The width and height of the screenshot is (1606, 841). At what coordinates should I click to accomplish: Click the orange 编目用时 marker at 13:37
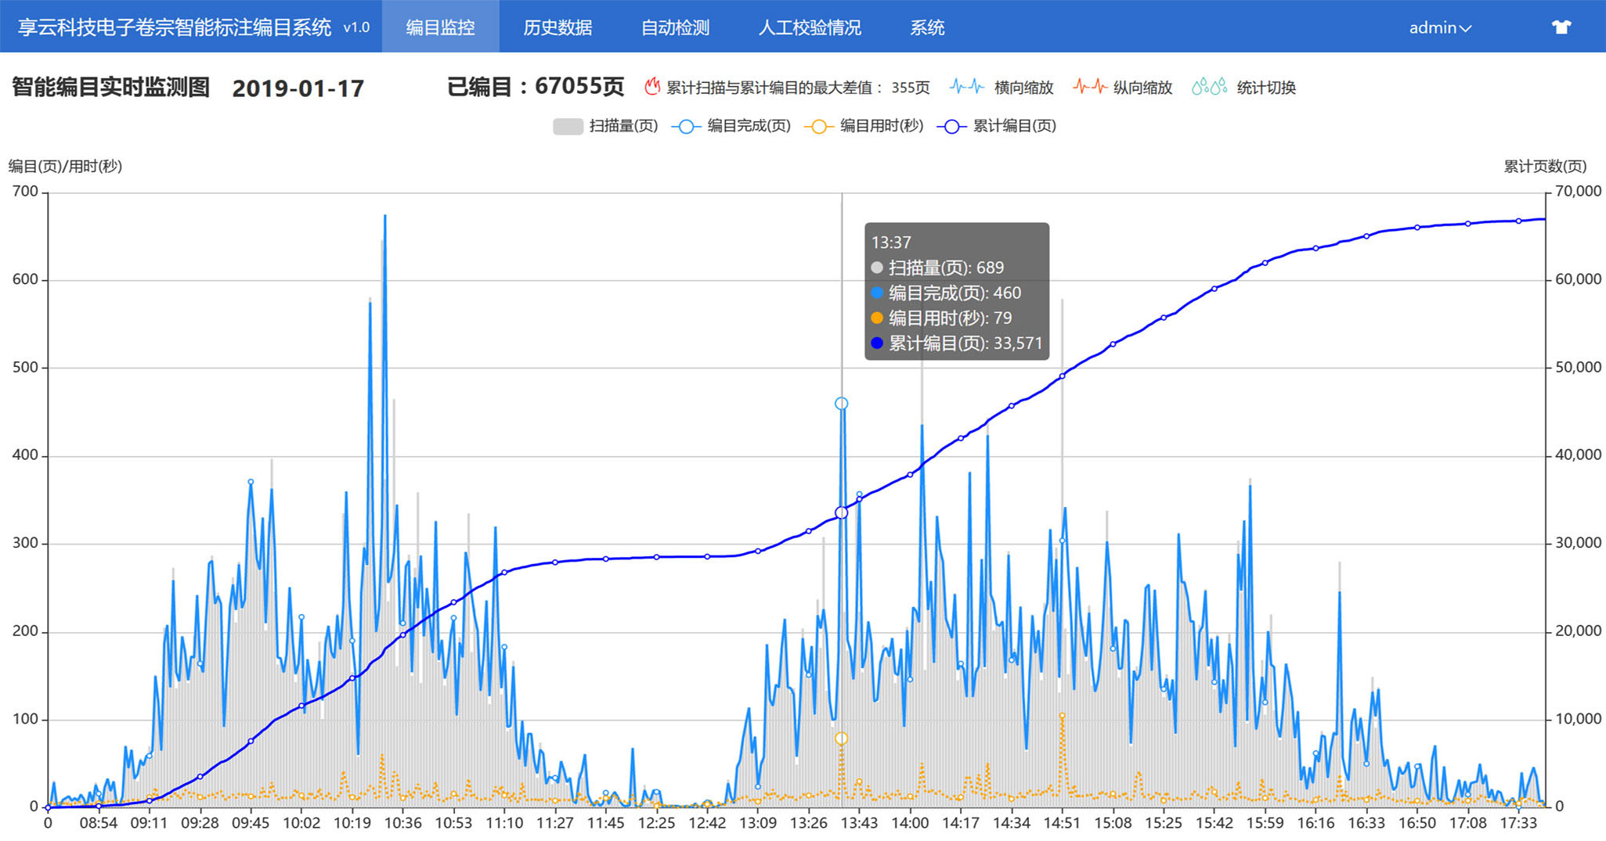pyautogui.click(x=841, y=739)
